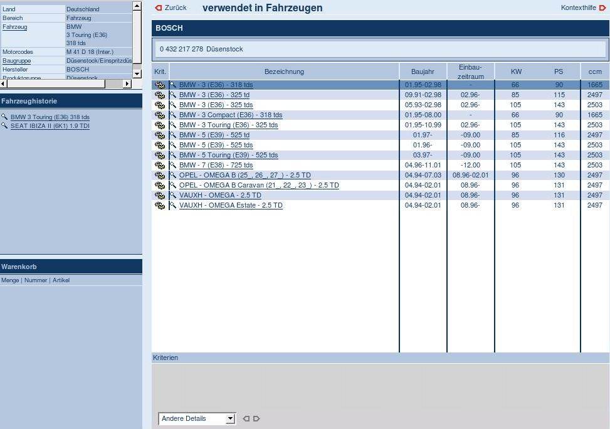Click magnifier icon next to SEAT IBIZA history entry
Image resolution: width=610 pixels, height=429 pixels.
tap(4, 125)
